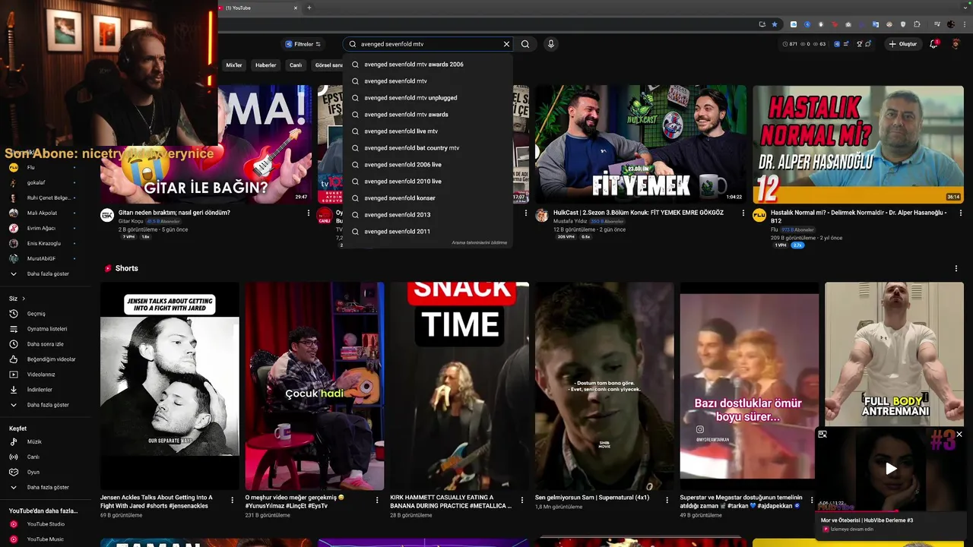
Task: Open the Gitar Koçu channel avatar
Action: tap(107, 215)
